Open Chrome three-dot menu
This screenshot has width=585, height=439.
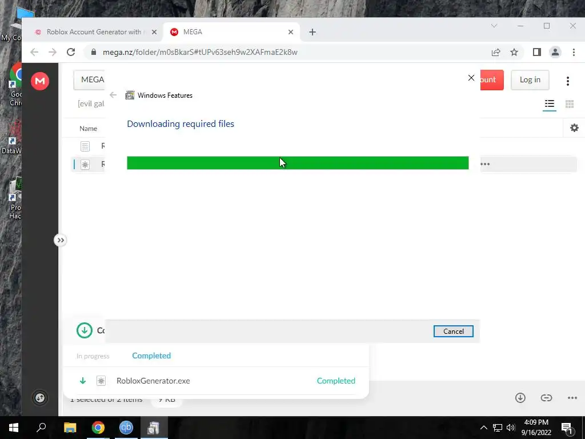pyautogui.click(x=574, y=52)
